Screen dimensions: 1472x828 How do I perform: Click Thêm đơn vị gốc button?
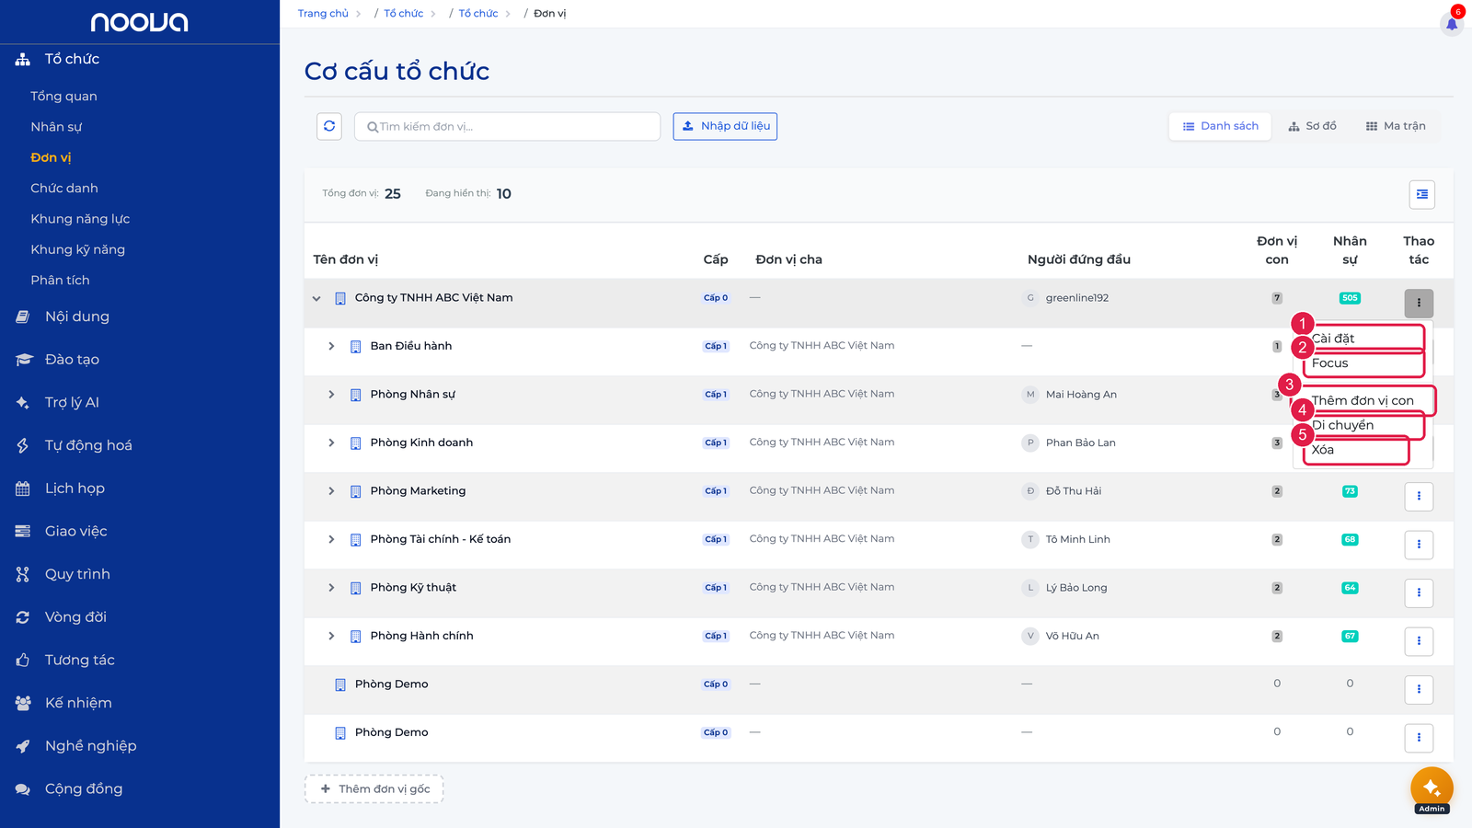click(x=374, y=789)
